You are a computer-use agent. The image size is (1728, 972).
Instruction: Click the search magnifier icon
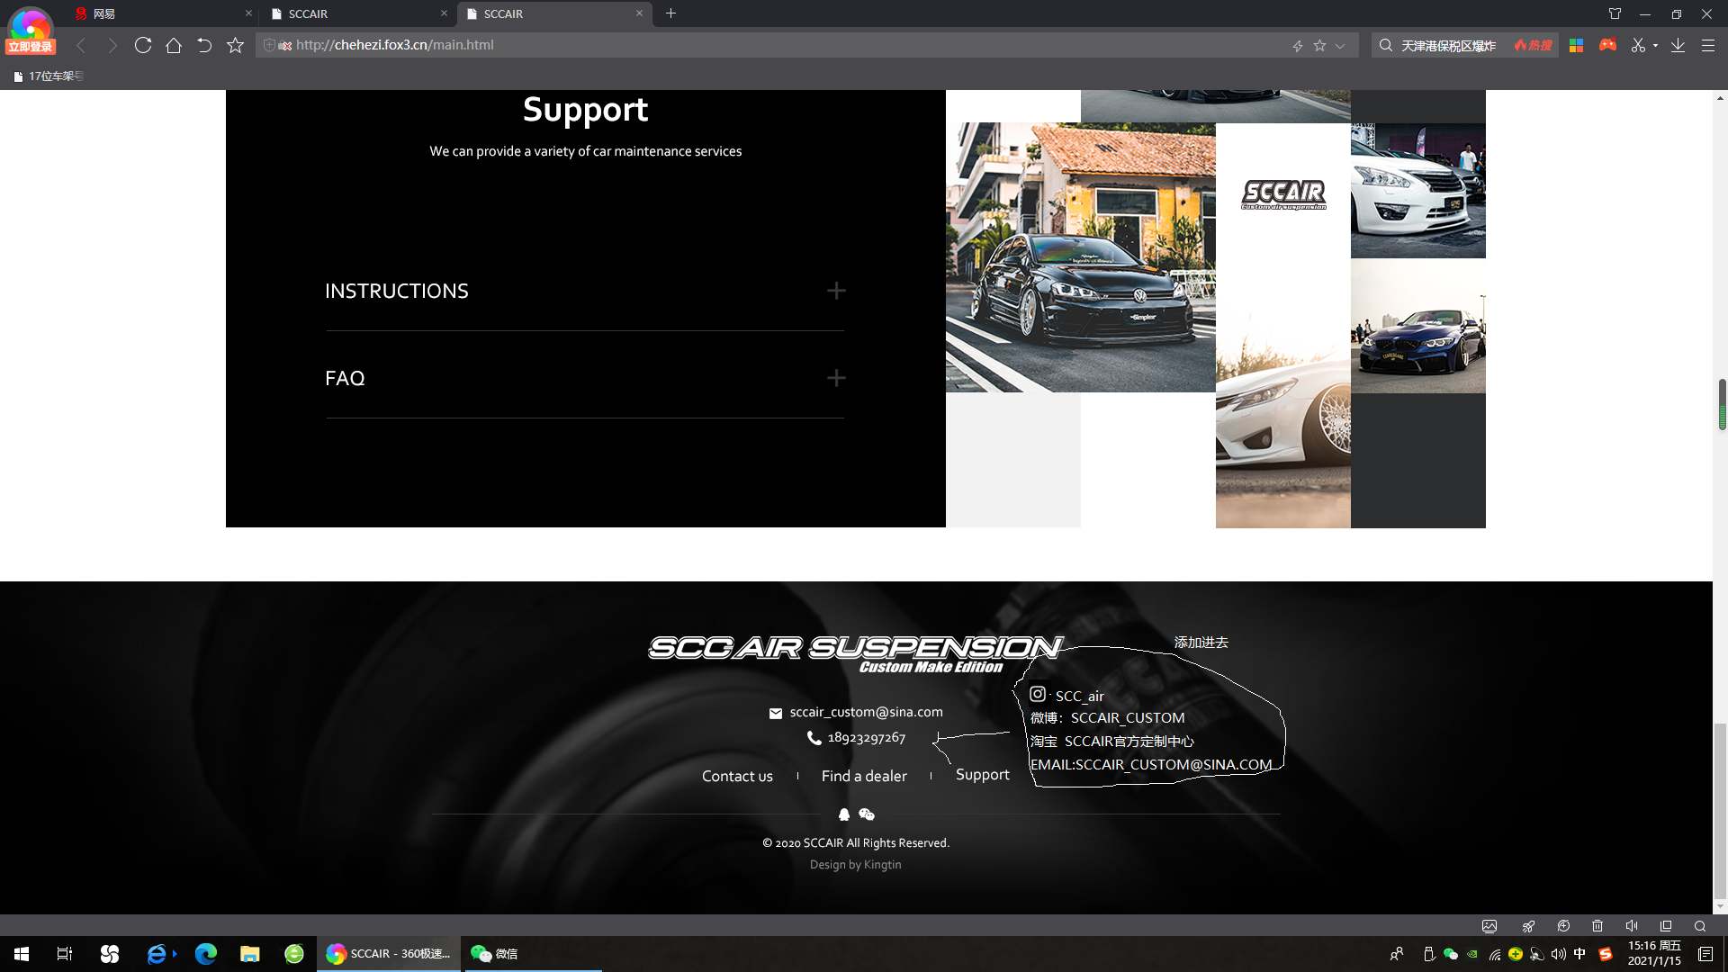pos(1386,45)
